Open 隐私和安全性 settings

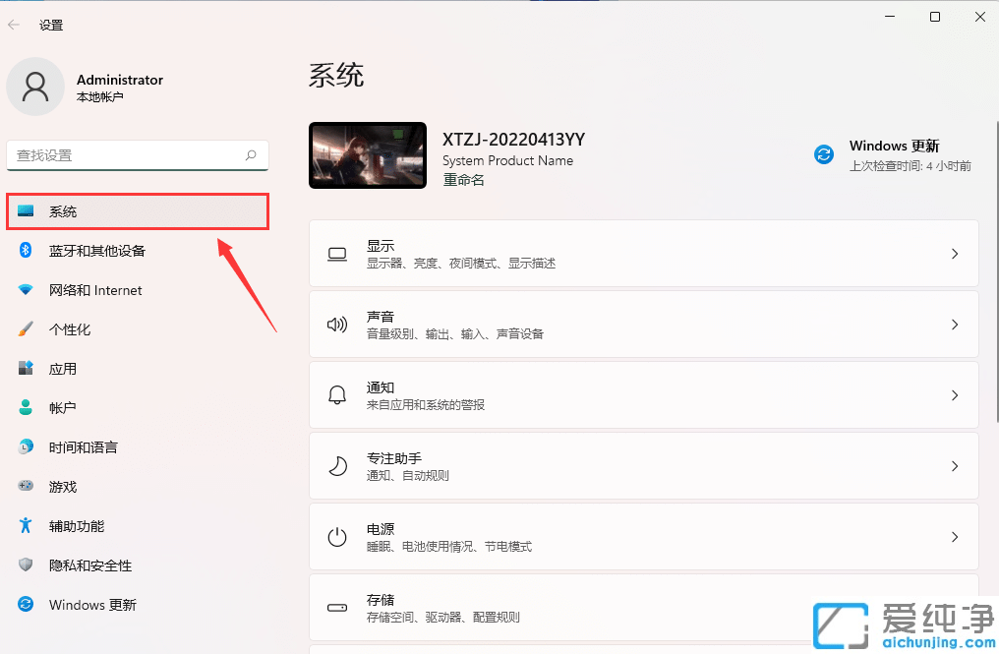tap(138, 565)
